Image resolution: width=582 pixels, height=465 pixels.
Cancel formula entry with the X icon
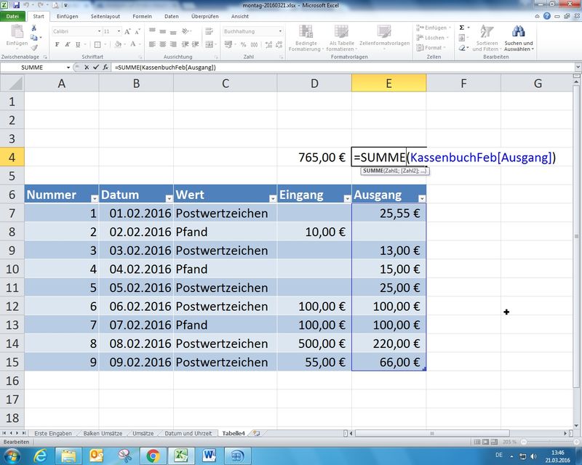point(87,68)
